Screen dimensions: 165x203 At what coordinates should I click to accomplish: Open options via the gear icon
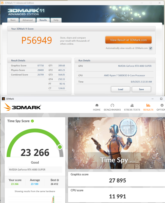162,105
